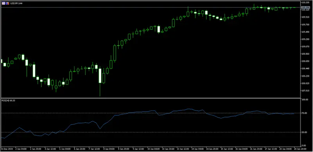Click the 6 Jan 20:00 time marker
The width and height of the screenshot is (313, 152).
coord(80,149)
